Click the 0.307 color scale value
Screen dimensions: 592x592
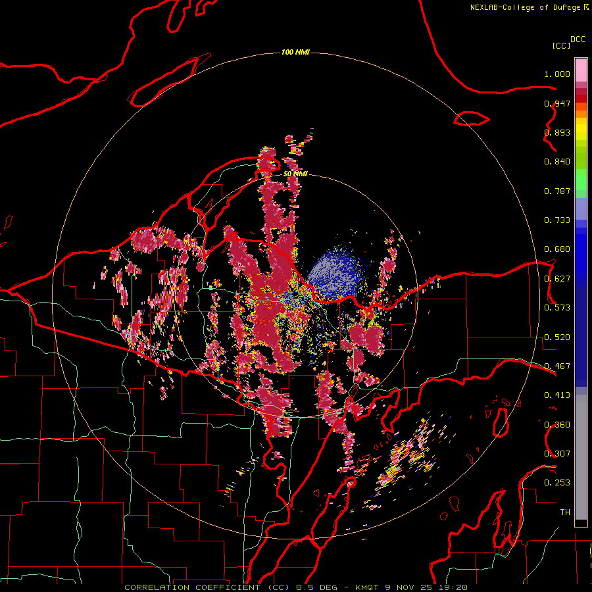(x=557, y=454)
